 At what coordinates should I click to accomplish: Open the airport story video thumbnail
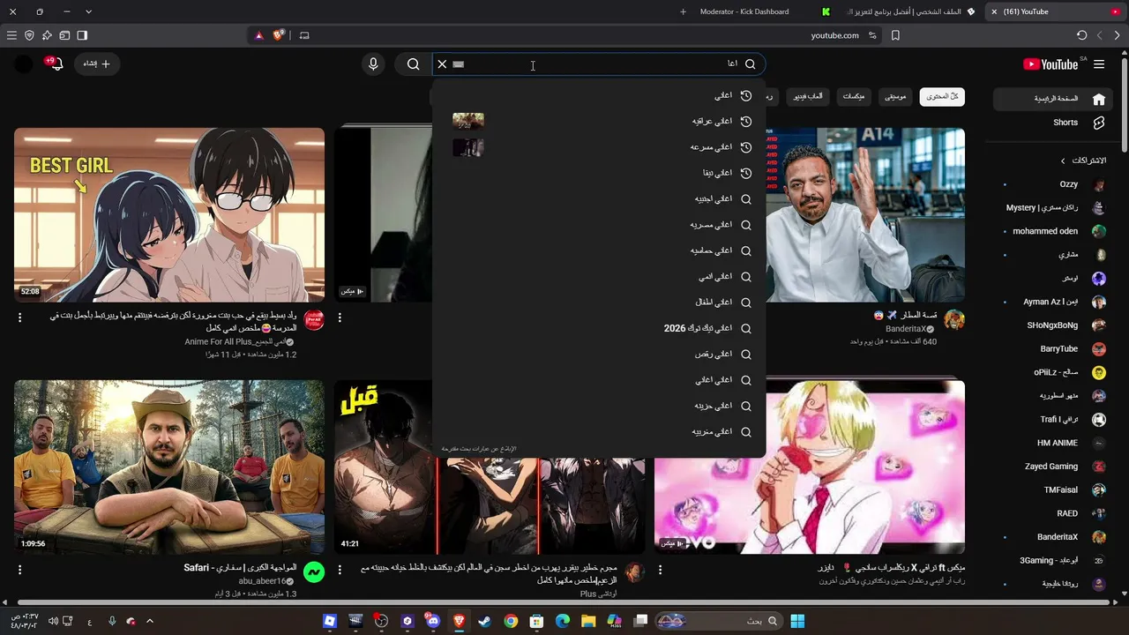click(x=865, y=215)
